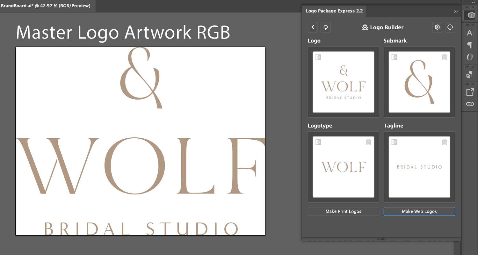Click the refresh icon in Logo Builder
478x255 pixels.
[325, 27]
